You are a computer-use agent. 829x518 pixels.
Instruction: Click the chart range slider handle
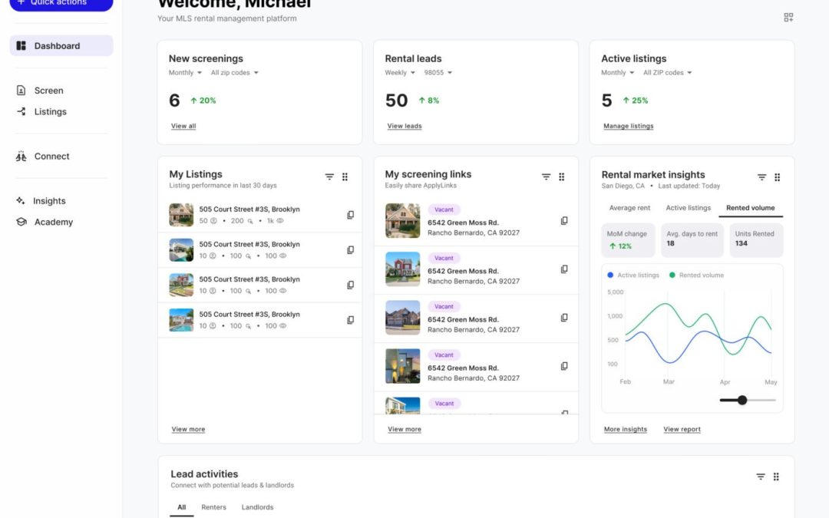[742, 400]
